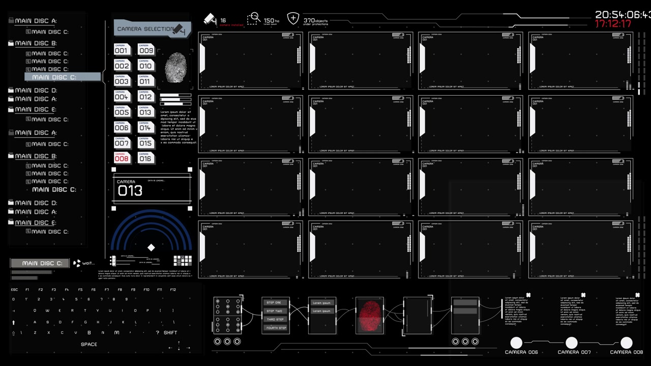The image size is (651, 366).
Task: Click the longer progress bar under MAIN DISC C: button
Action: pyautogui.click(x=32, y=272)
